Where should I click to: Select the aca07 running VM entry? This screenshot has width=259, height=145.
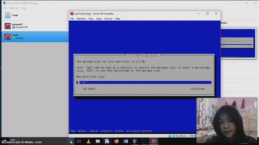(35, 37)
